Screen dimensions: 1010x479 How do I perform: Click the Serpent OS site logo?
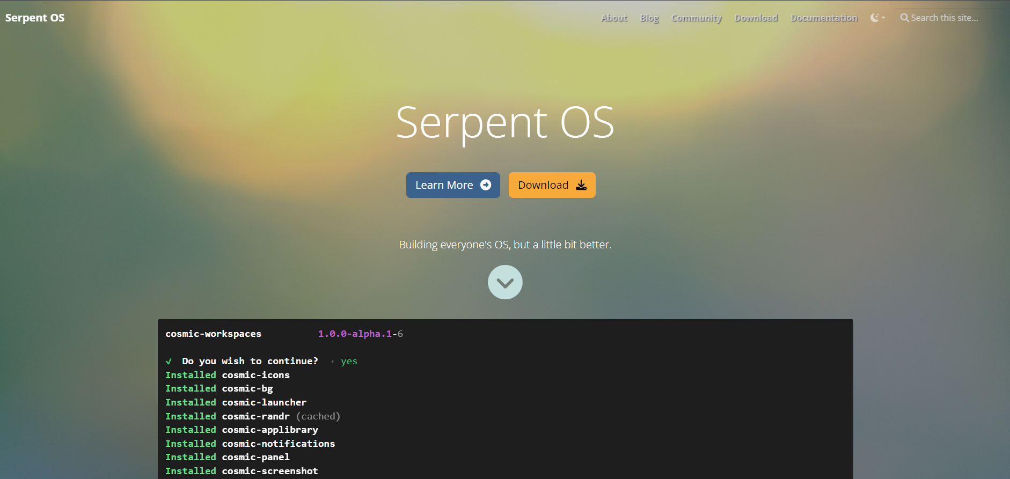[x=35, y=18]
